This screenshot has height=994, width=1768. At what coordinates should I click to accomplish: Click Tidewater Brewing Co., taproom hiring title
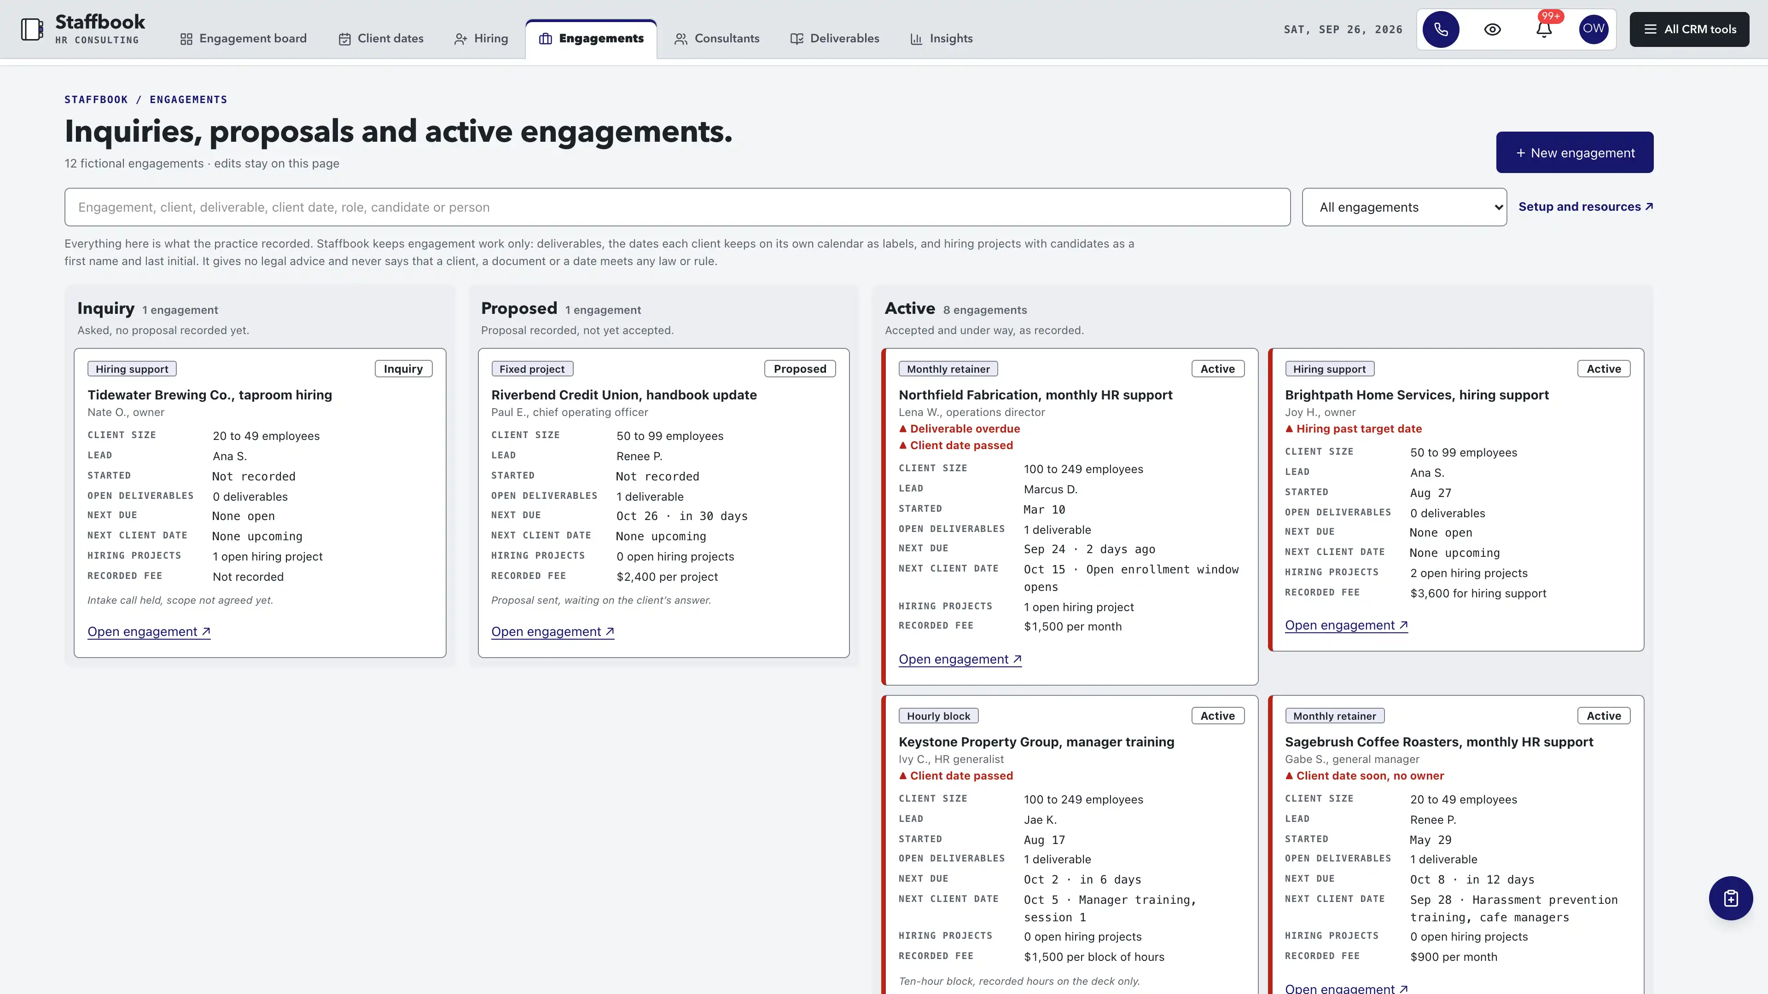click(209, 395)
